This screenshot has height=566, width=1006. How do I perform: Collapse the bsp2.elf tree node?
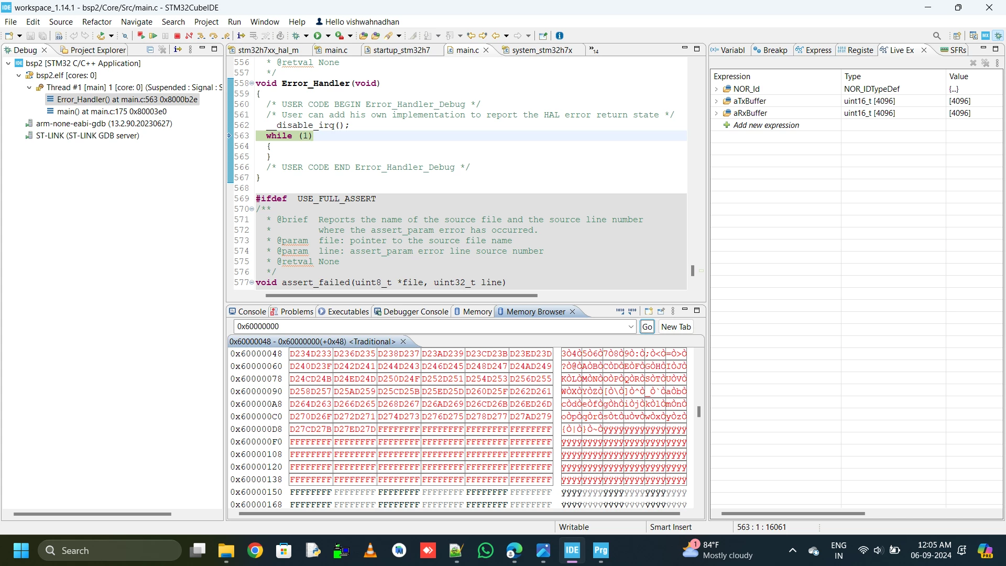19,75
